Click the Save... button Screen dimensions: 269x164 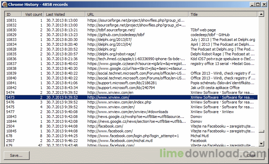click(x=17, y=155)
